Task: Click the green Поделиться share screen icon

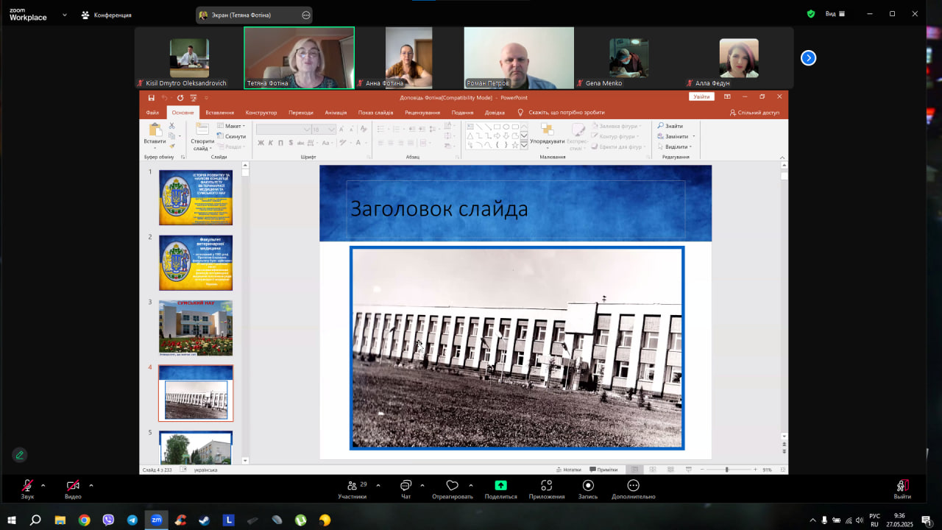Action: point(501,485)
